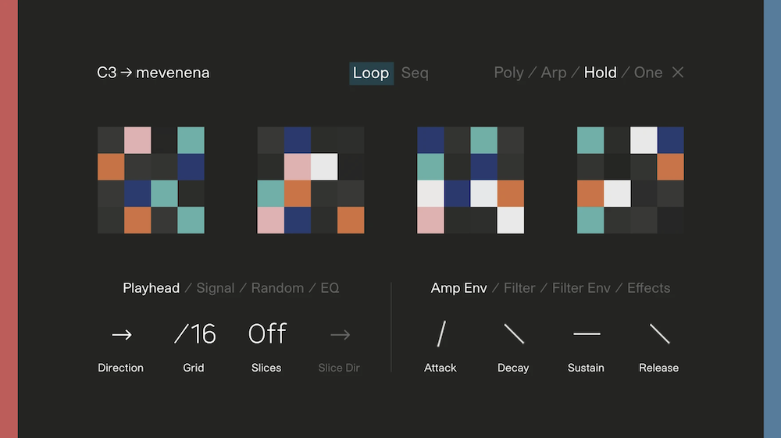Click the X close icon beside One

point(678,73)
